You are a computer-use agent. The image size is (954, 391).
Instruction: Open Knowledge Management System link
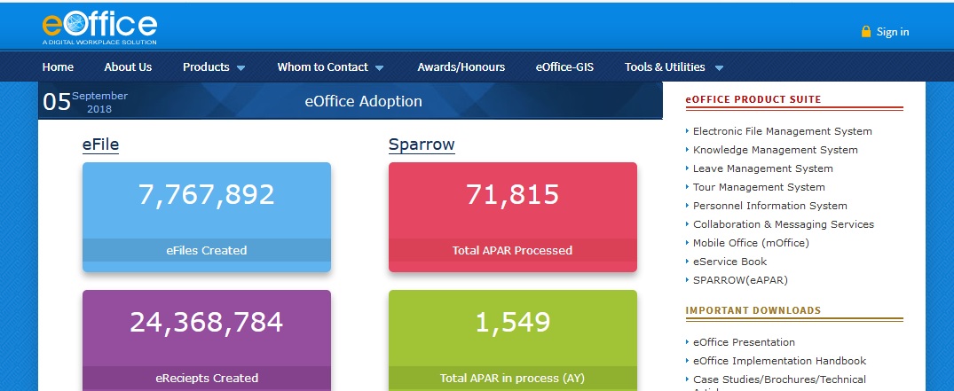775,150
